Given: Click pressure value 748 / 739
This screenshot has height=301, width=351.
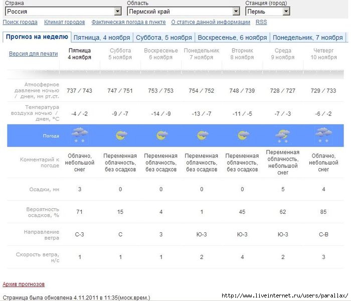Looking at the screenshot, I should coord(242,91).
